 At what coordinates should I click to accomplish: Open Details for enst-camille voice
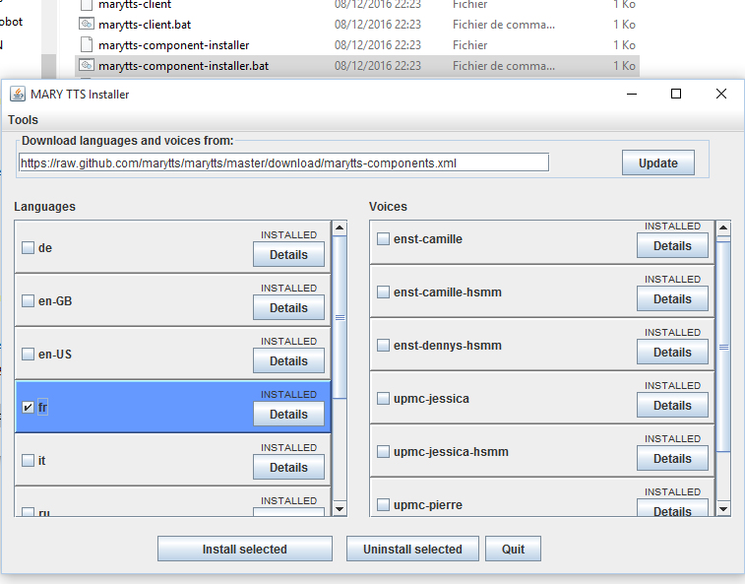coord(672,246)
